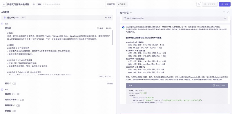Click the date 2025年4月11日 (星期五)

[x=135, y=59]
